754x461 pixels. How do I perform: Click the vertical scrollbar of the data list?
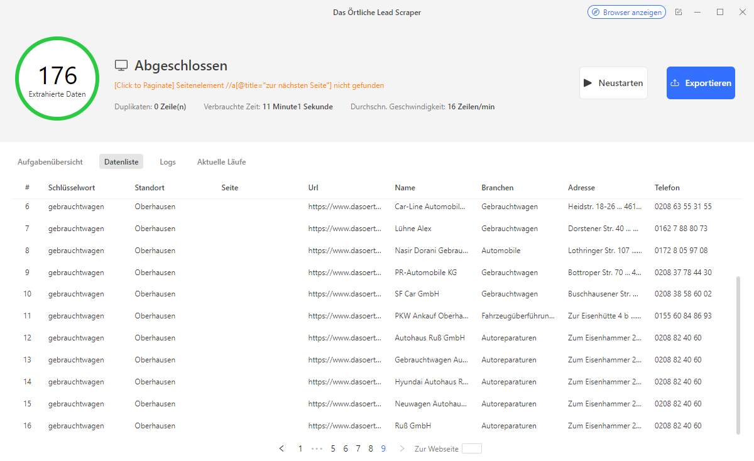[x=738, y=355]
